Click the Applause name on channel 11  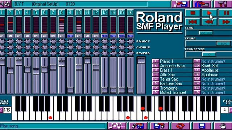[210, 70]
